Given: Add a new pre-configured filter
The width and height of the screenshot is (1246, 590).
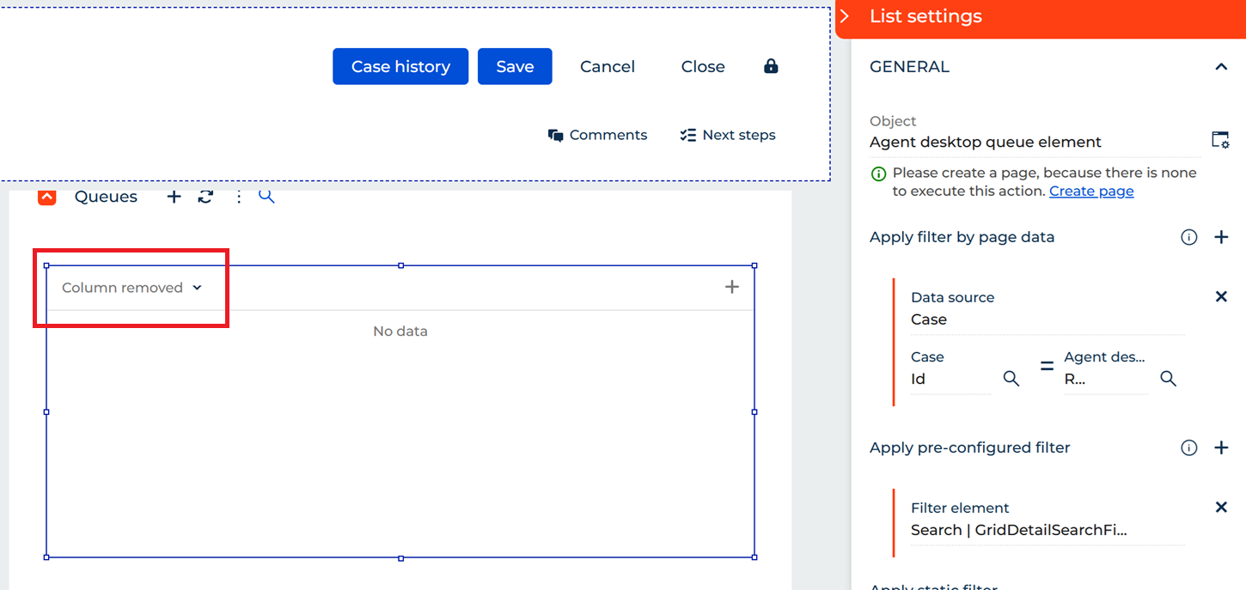Looking at the screenshot, I should pyautogui.click(x=1221, y=447).
